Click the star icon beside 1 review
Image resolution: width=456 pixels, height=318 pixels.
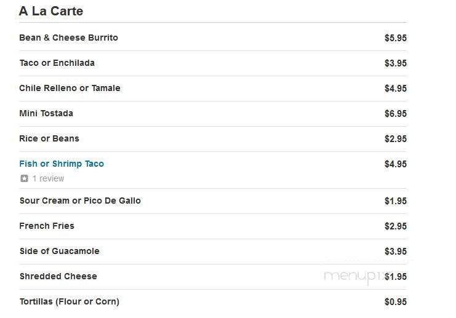pyautogui.click(x=24, y=178)
